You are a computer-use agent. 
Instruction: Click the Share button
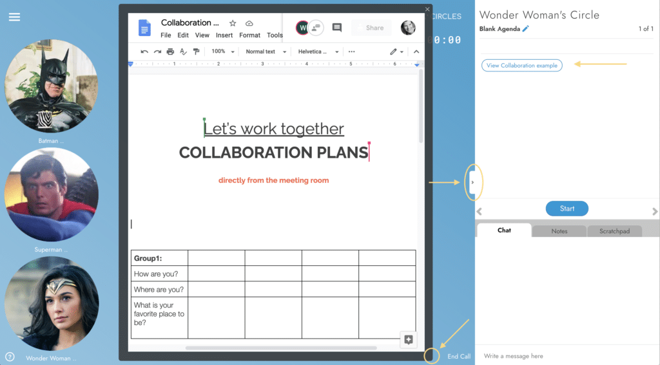point(371,28)
